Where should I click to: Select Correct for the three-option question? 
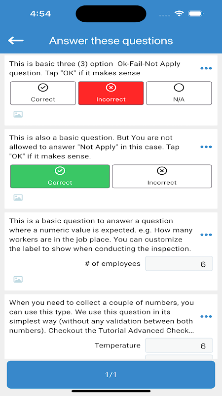point(43,93)
